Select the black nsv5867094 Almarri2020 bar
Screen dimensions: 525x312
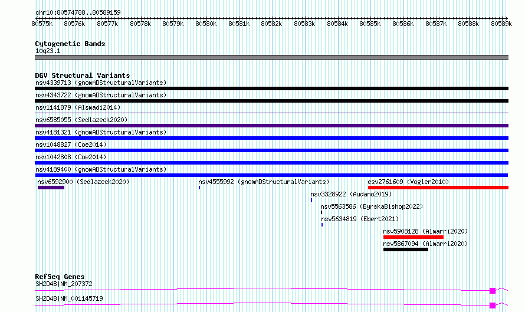click(x=406, y=249)
